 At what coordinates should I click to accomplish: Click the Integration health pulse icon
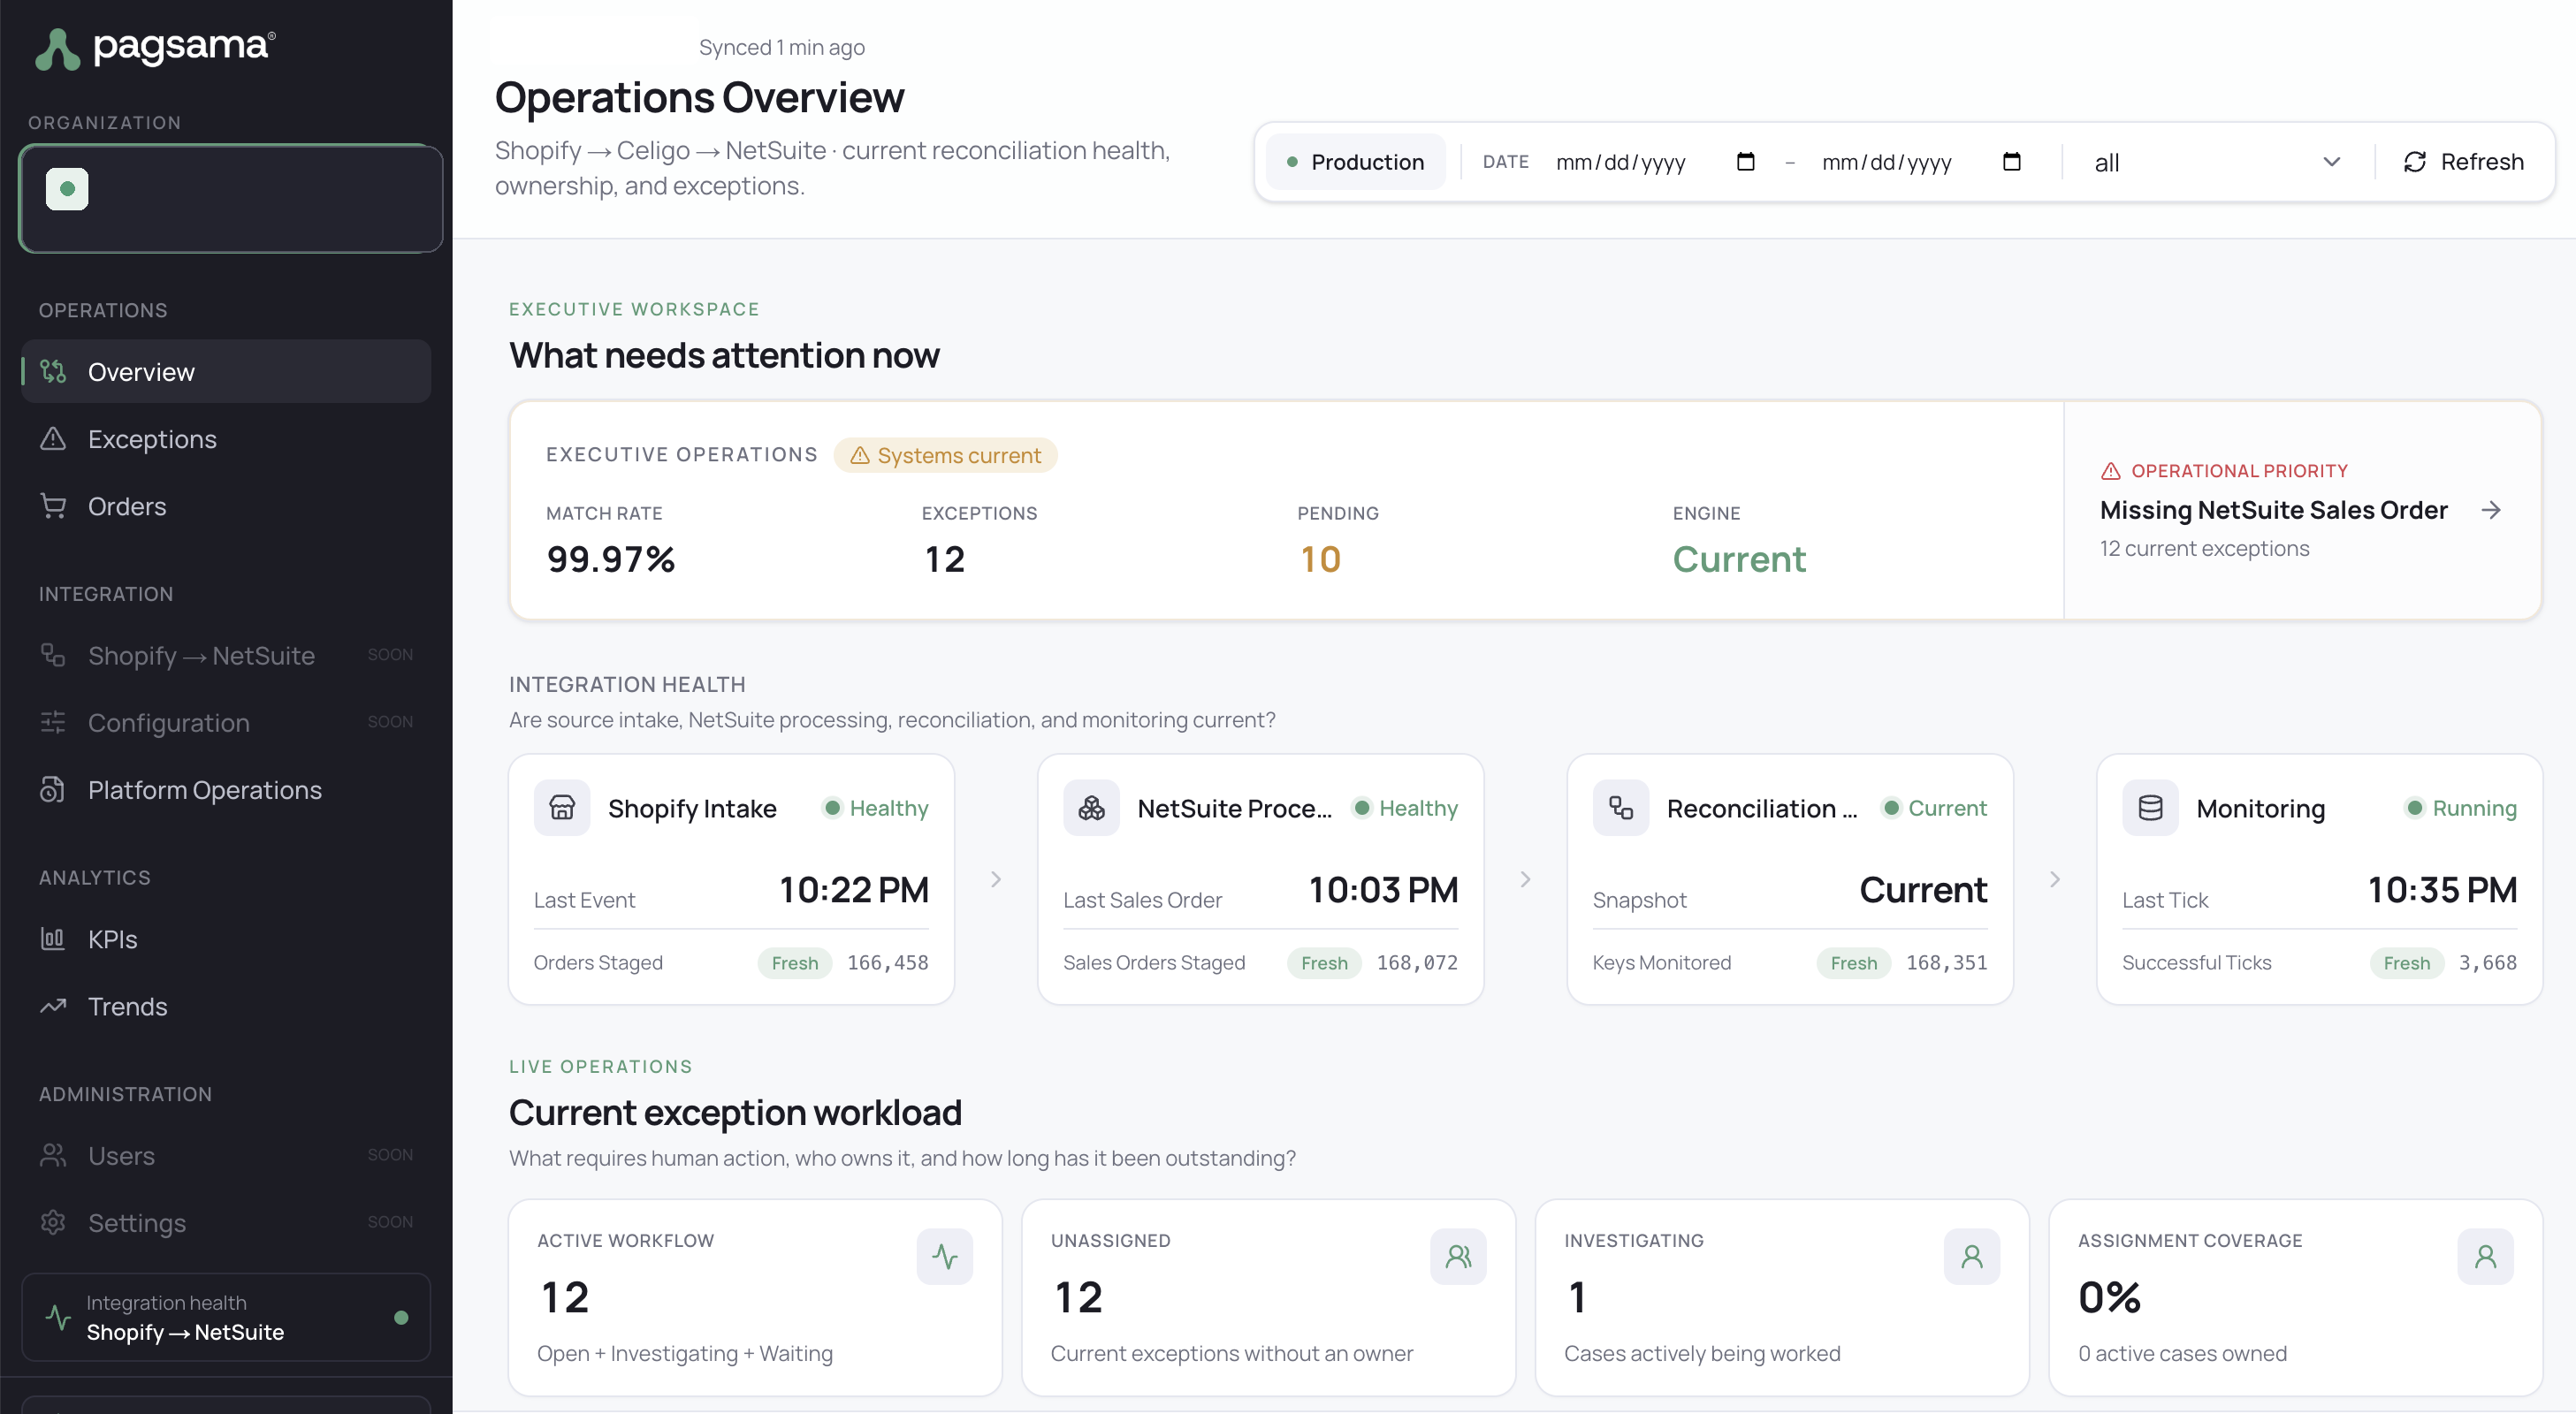pyautogui.click(x=58, y=1317)
